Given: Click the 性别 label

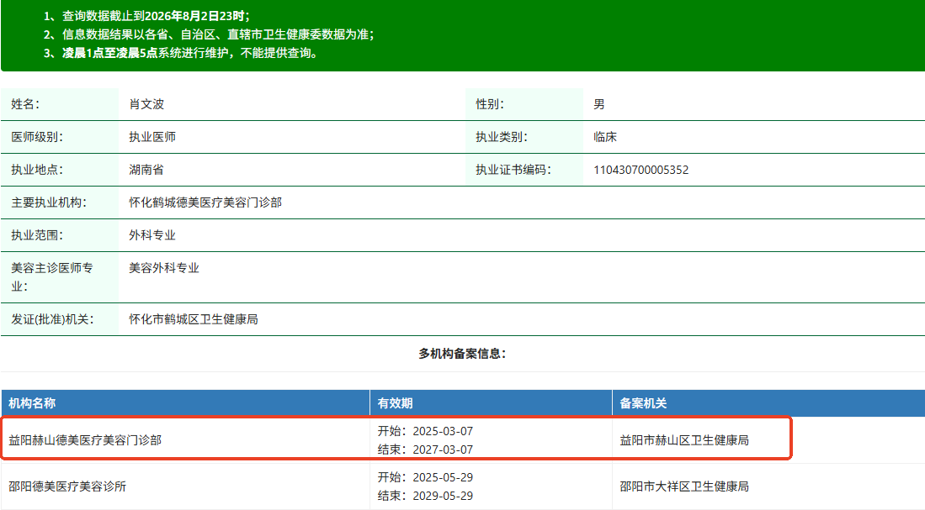Looking at the screenshot, I should (490, 104).
